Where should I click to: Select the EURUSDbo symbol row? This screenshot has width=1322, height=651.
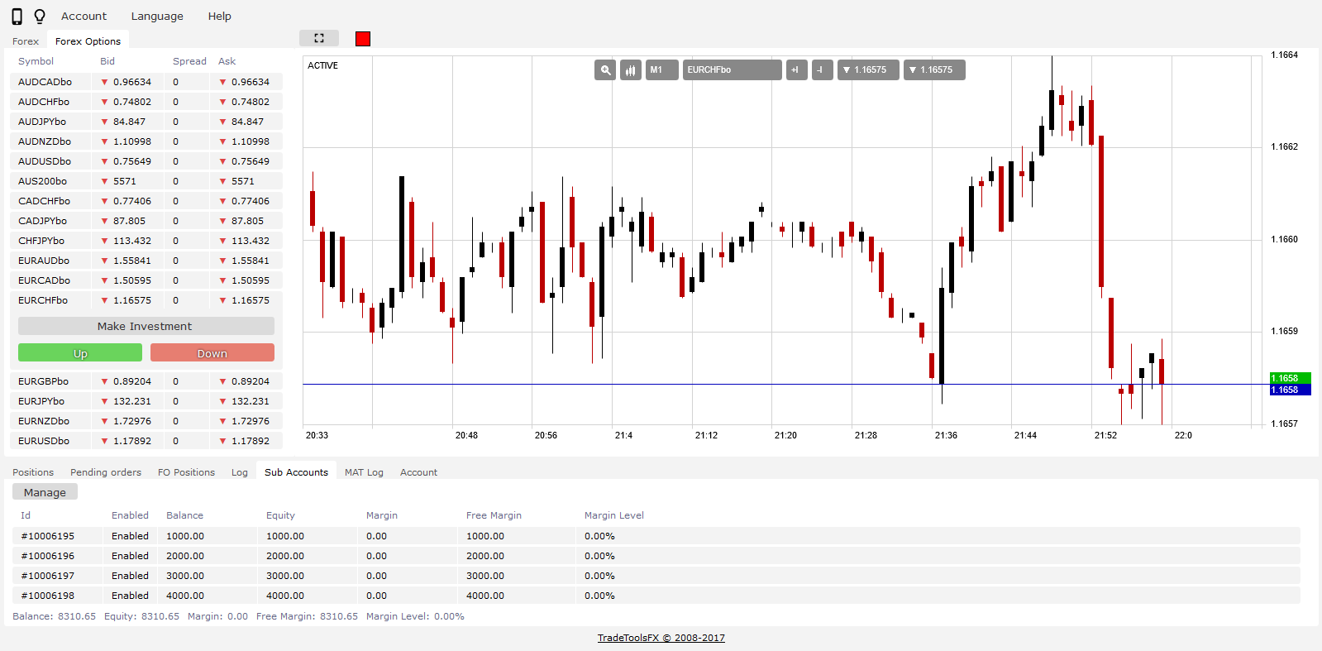coord(44,441)
